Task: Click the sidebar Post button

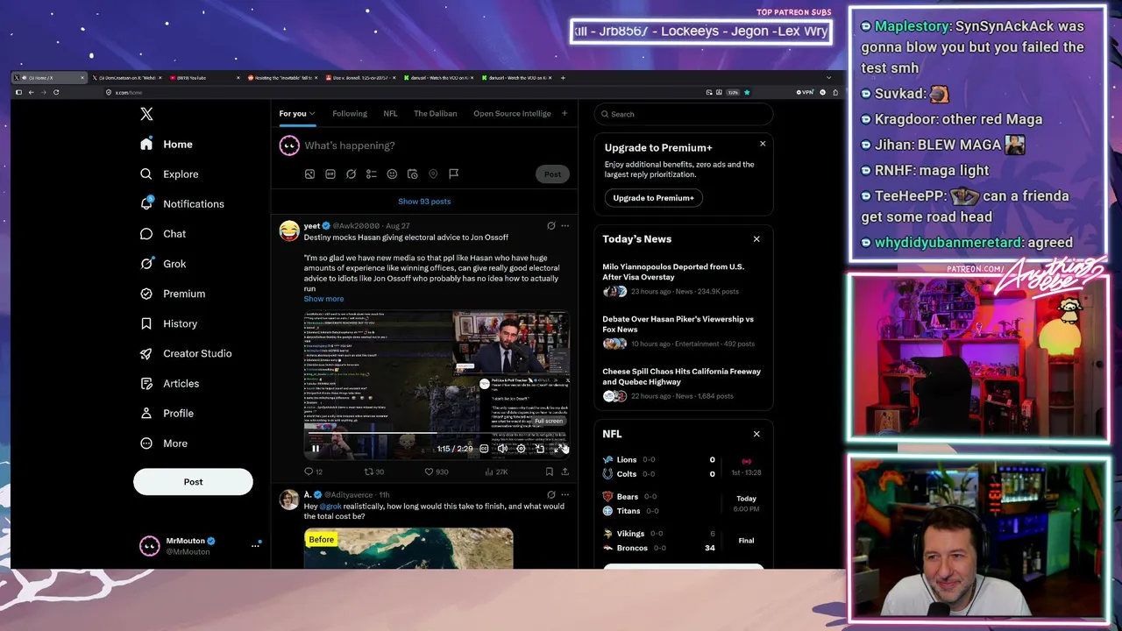Action: pyautogui.click(x=193, y=482)
